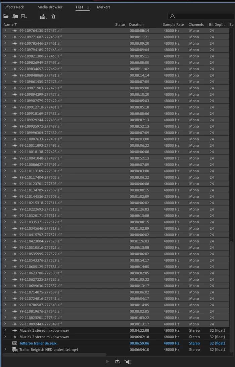Open the Media Browser tab
Image resolution: width=235 pixels, height=367 pixels.
coord(50,7)
